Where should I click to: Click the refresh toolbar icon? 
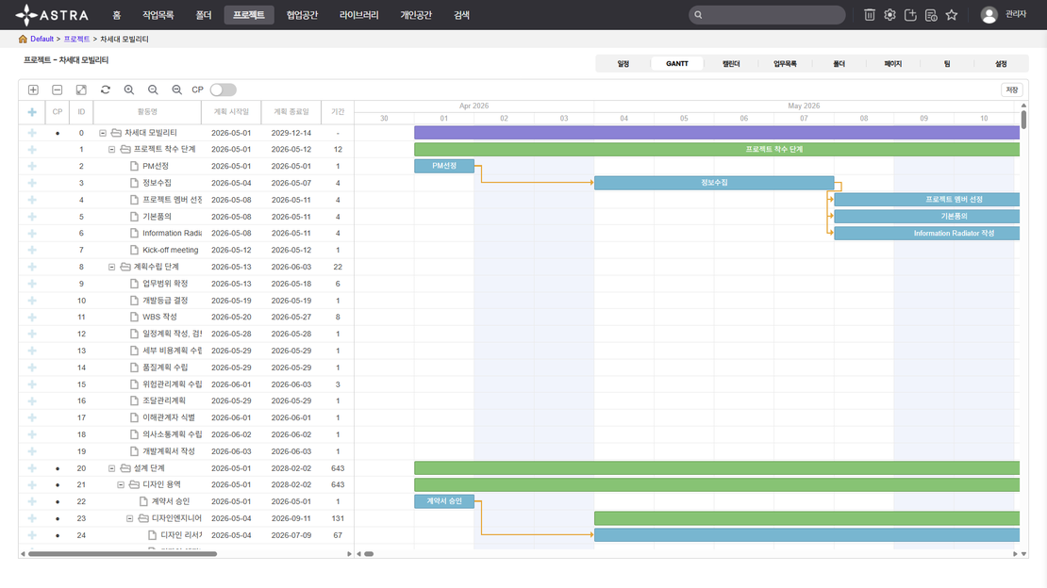tap(106, 90)
